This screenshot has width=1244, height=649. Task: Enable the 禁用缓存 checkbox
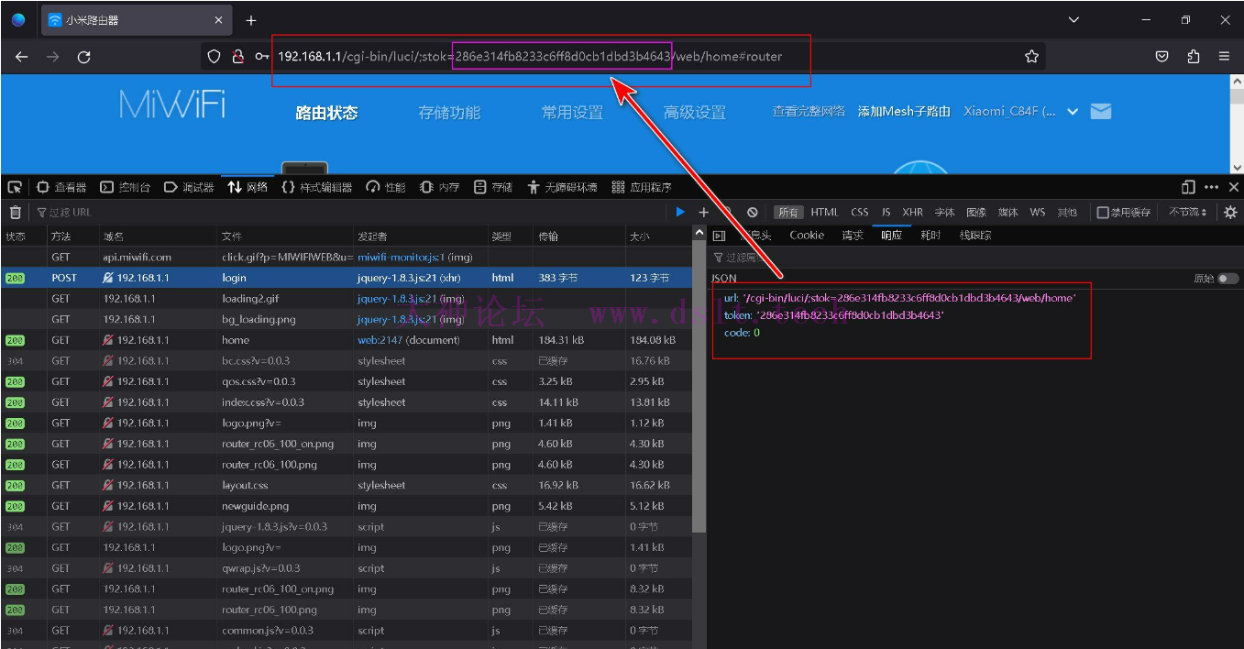[1103, 213]
